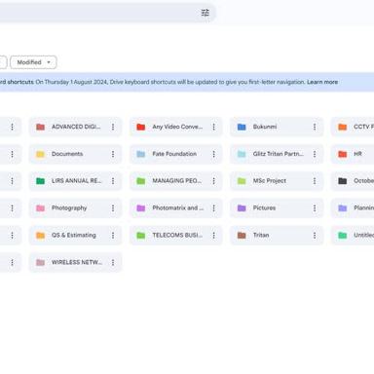Open the black Octobe... folder
This screenshot has height=374, width=374.
pos(353,181)
